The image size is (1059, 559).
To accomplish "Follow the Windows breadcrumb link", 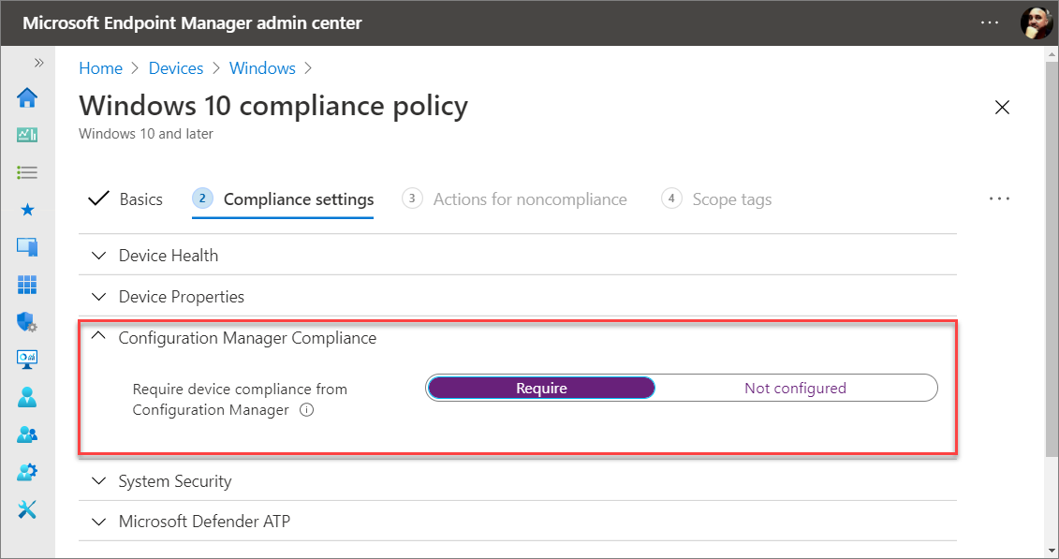I will (262, 68).
